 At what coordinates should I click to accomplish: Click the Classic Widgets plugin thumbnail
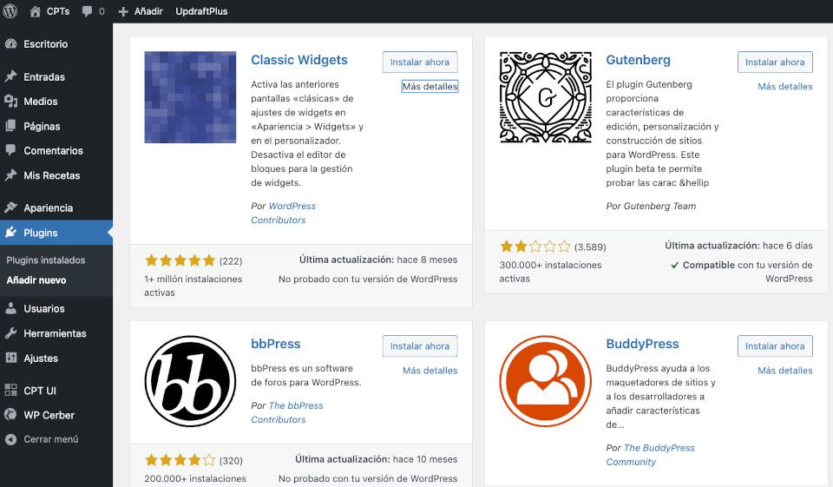(x=190, y=97)
